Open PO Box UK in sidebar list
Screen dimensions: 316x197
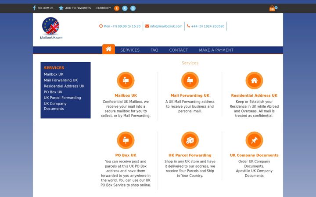[x=53, y=92]
